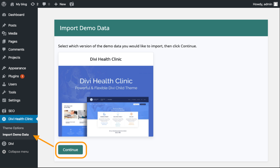The height and width of the screenshot is (168, 280).
Task: Click the admin avatar icon
Action: (x=276, y=4)
